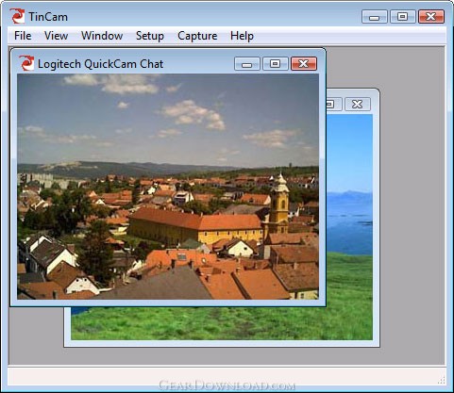The height and width of the screenshot is (393, 454).
Task: Click the resize grip in status bar
Action: 442,381
